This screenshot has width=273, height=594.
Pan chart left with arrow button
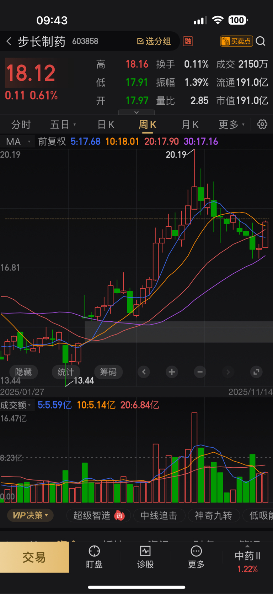click(144, 372)
